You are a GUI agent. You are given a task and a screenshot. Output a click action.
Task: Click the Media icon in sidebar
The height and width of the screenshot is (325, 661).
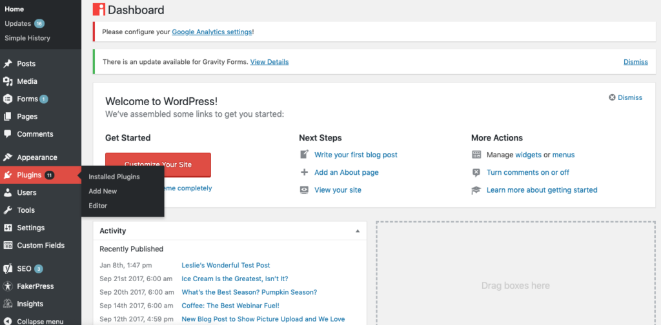[x=8, y=81]
